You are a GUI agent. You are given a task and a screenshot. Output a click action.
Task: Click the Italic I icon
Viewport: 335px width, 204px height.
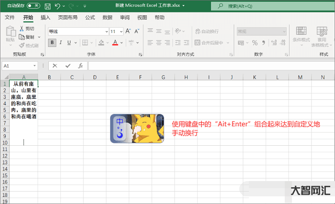tap(60, 43)
